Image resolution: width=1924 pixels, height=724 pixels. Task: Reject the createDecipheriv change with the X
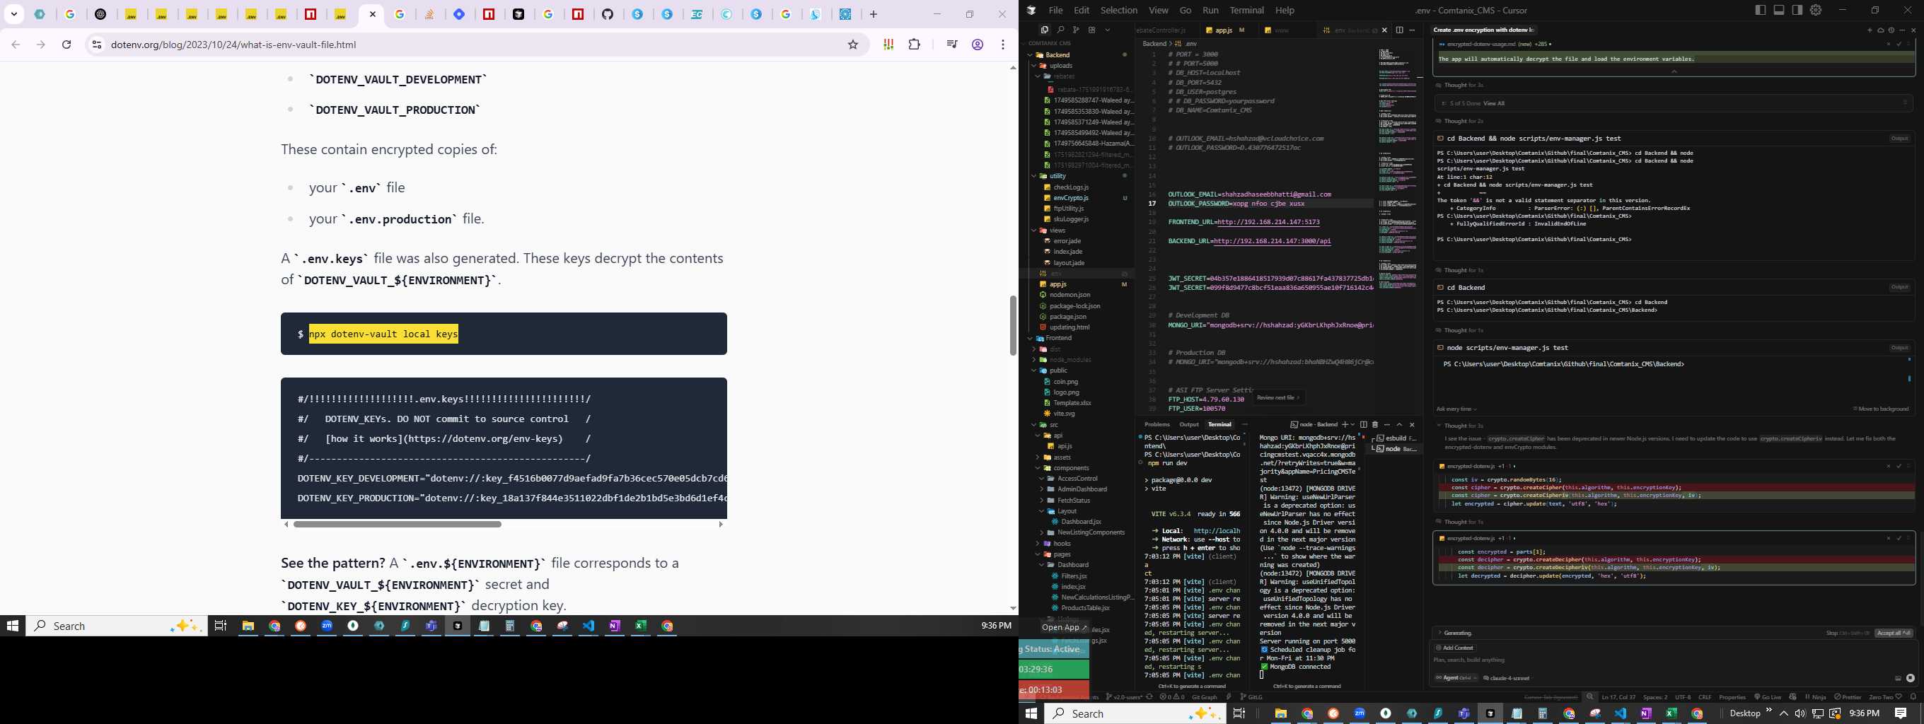coord(1888,538)
